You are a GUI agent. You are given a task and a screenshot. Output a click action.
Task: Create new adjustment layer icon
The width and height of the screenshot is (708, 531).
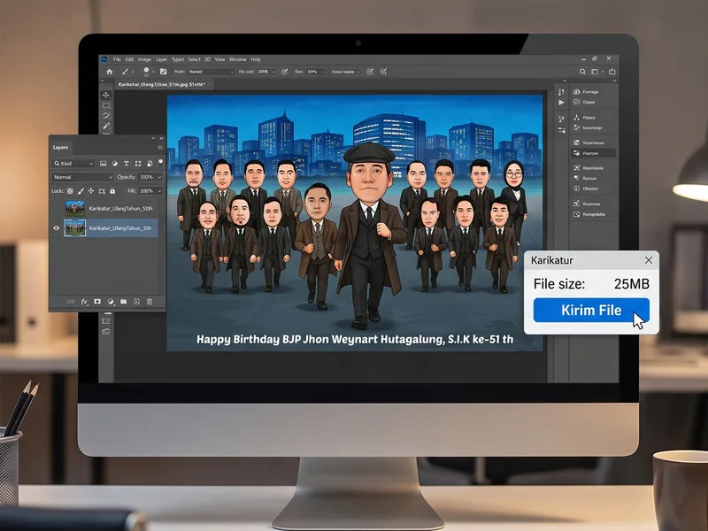111,302
